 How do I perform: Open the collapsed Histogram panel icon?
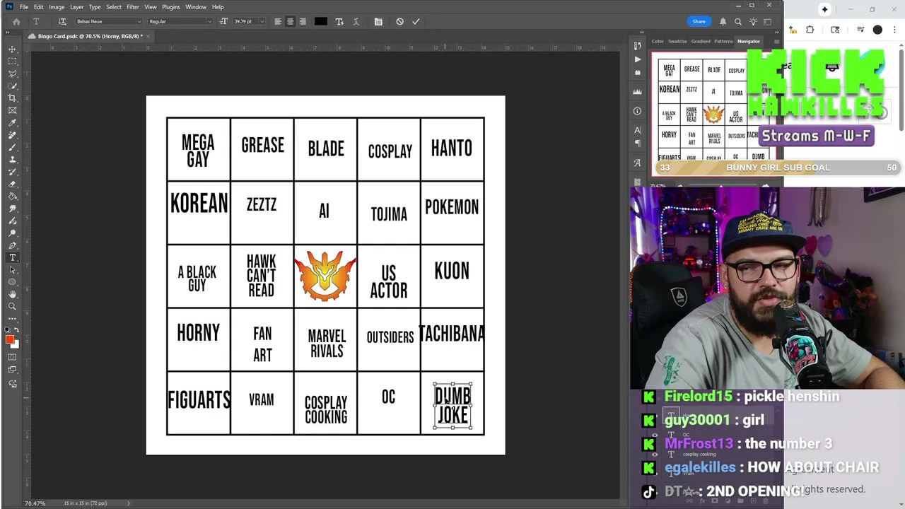coord(638,92)
